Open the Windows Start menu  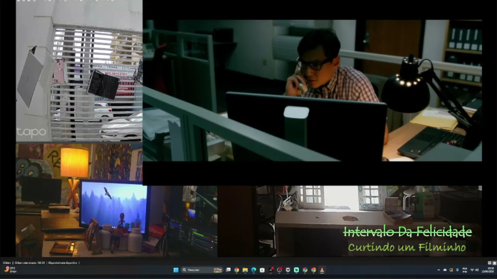point(176,270)
